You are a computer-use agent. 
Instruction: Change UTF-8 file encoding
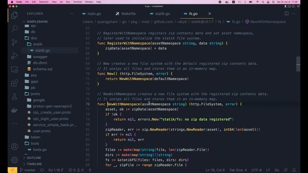click(257, 170)
